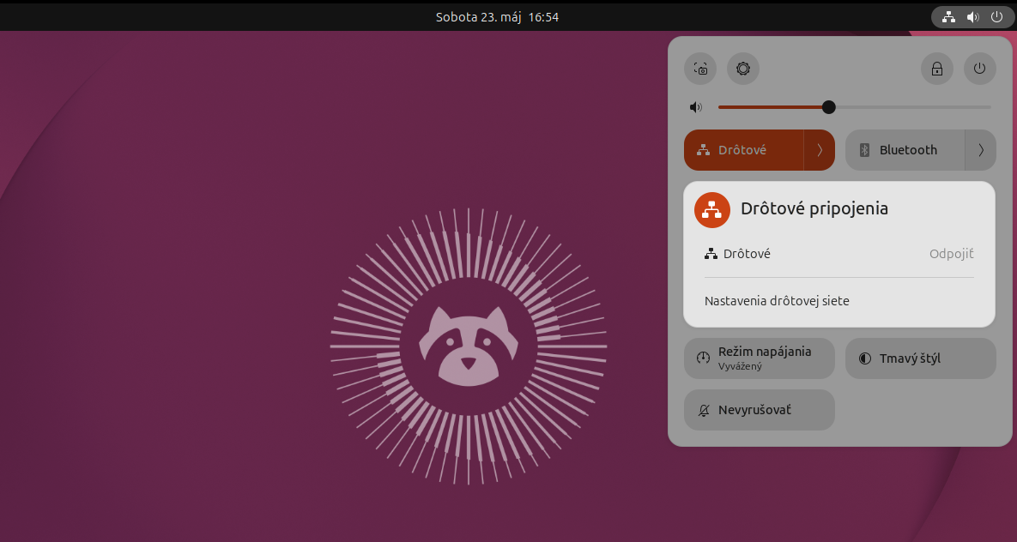Open power menu in quick settings panel
This screenshot has width=1017, height=542.
coord(980,69)
